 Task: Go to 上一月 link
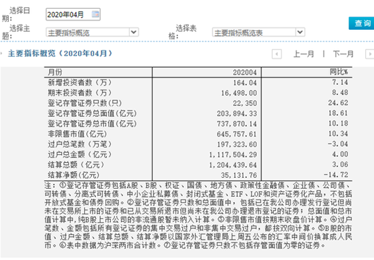(303, 54)
